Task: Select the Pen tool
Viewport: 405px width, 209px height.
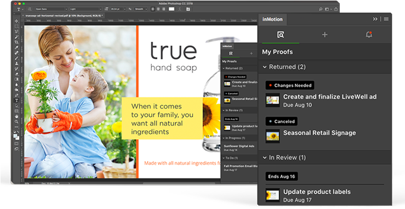Action: (x=16, y=95)
